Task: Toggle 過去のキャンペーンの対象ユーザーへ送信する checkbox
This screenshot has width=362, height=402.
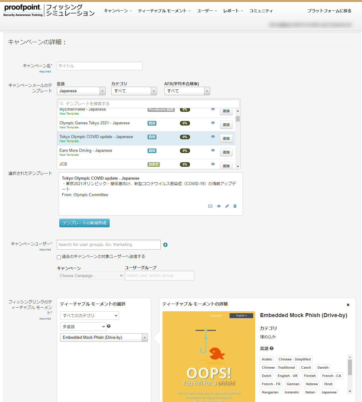Action: tap(59, 257)
